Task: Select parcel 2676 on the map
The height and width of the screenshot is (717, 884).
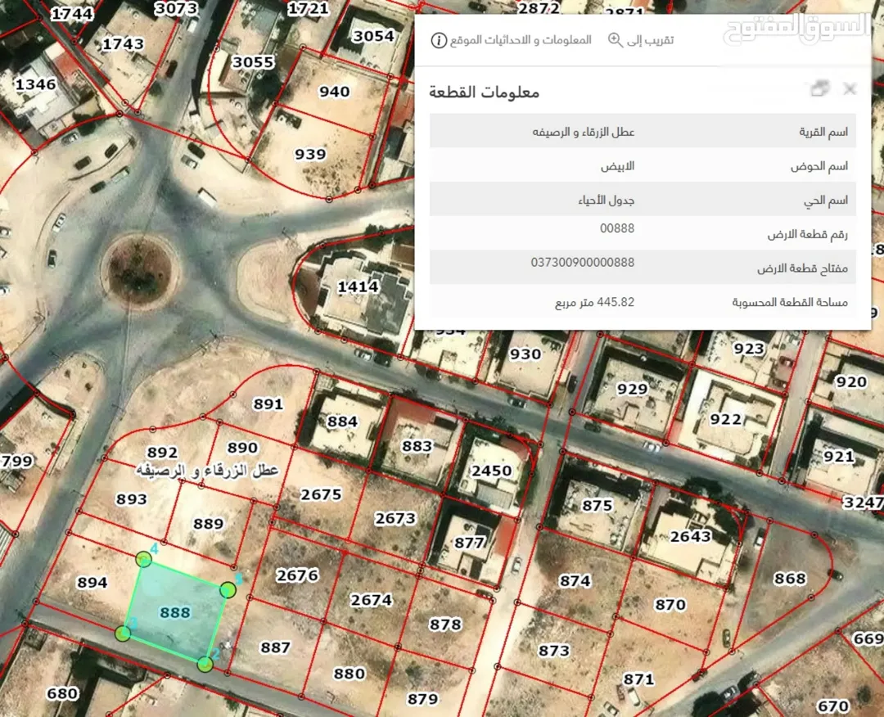Action: coord(297,575)
